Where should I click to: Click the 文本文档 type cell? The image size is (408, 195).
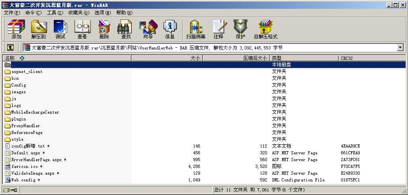click(281, 146)
